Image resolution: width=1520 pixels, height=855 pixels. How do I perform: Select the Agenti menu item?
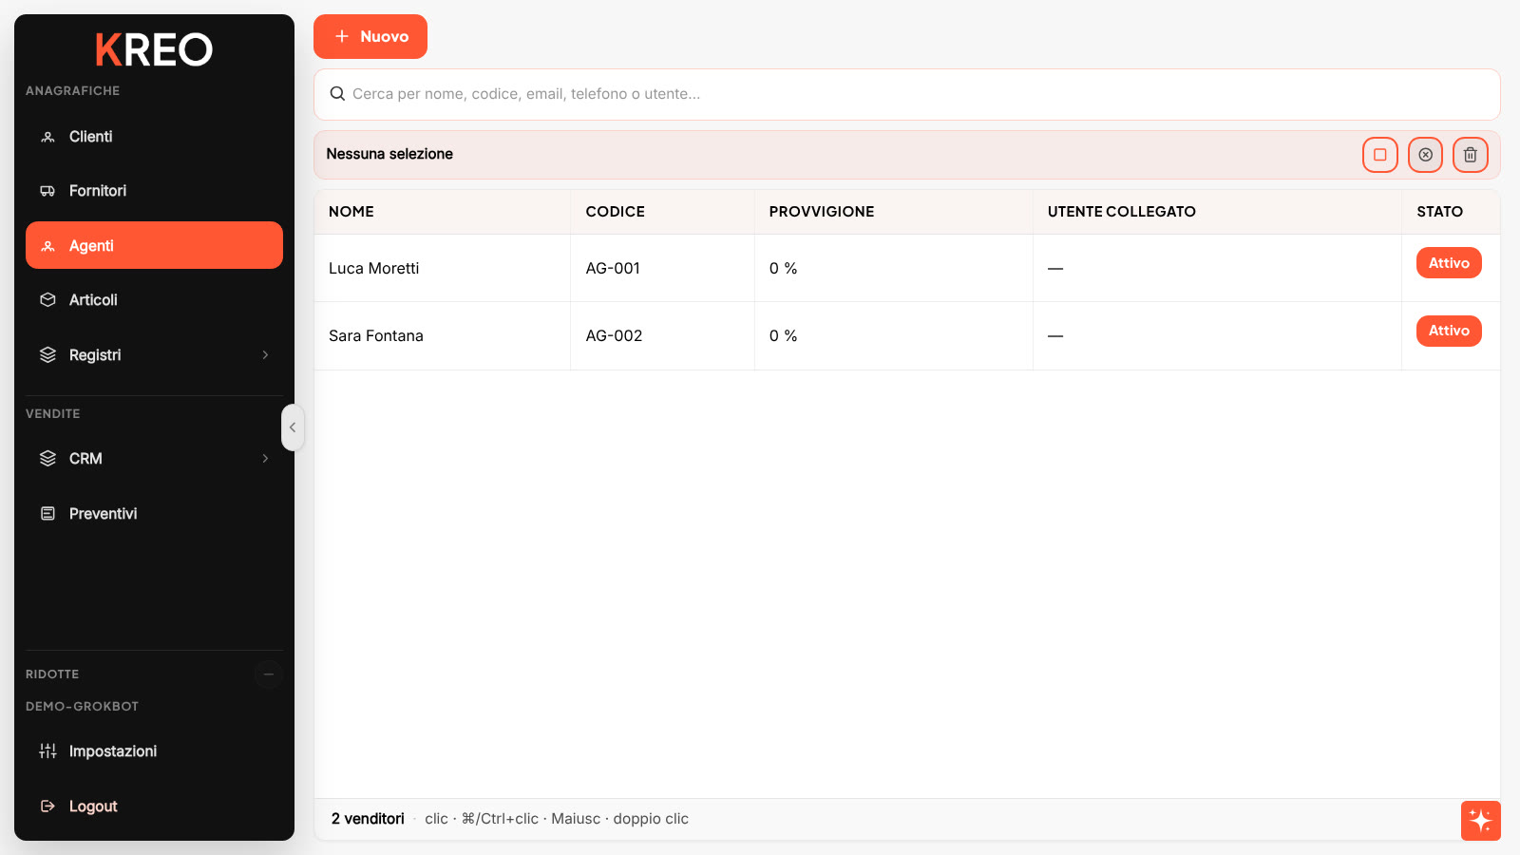[154, 245]
